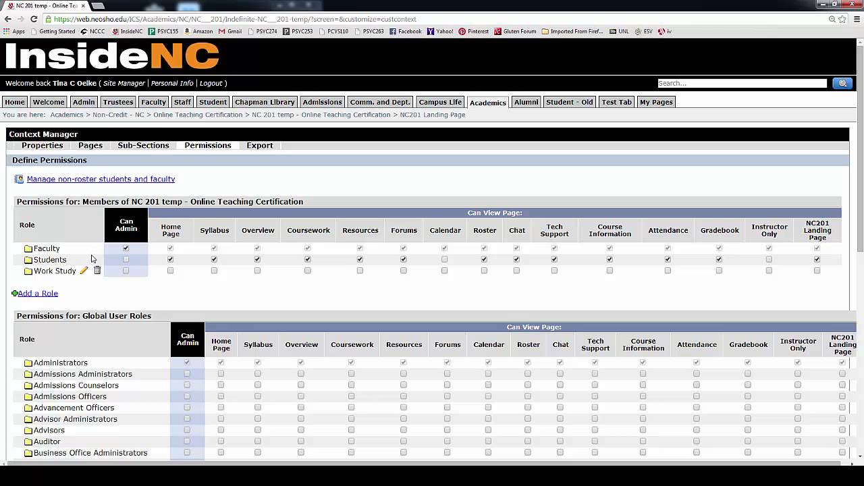Click the browser address bar

coord(432,19)
